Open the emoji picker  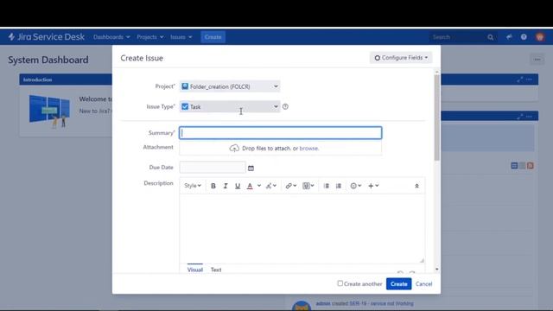point(355,186)
